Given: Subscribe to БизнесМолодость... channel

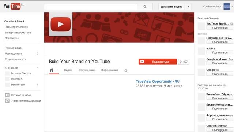Looking at the screenshot, I should 220,109.
